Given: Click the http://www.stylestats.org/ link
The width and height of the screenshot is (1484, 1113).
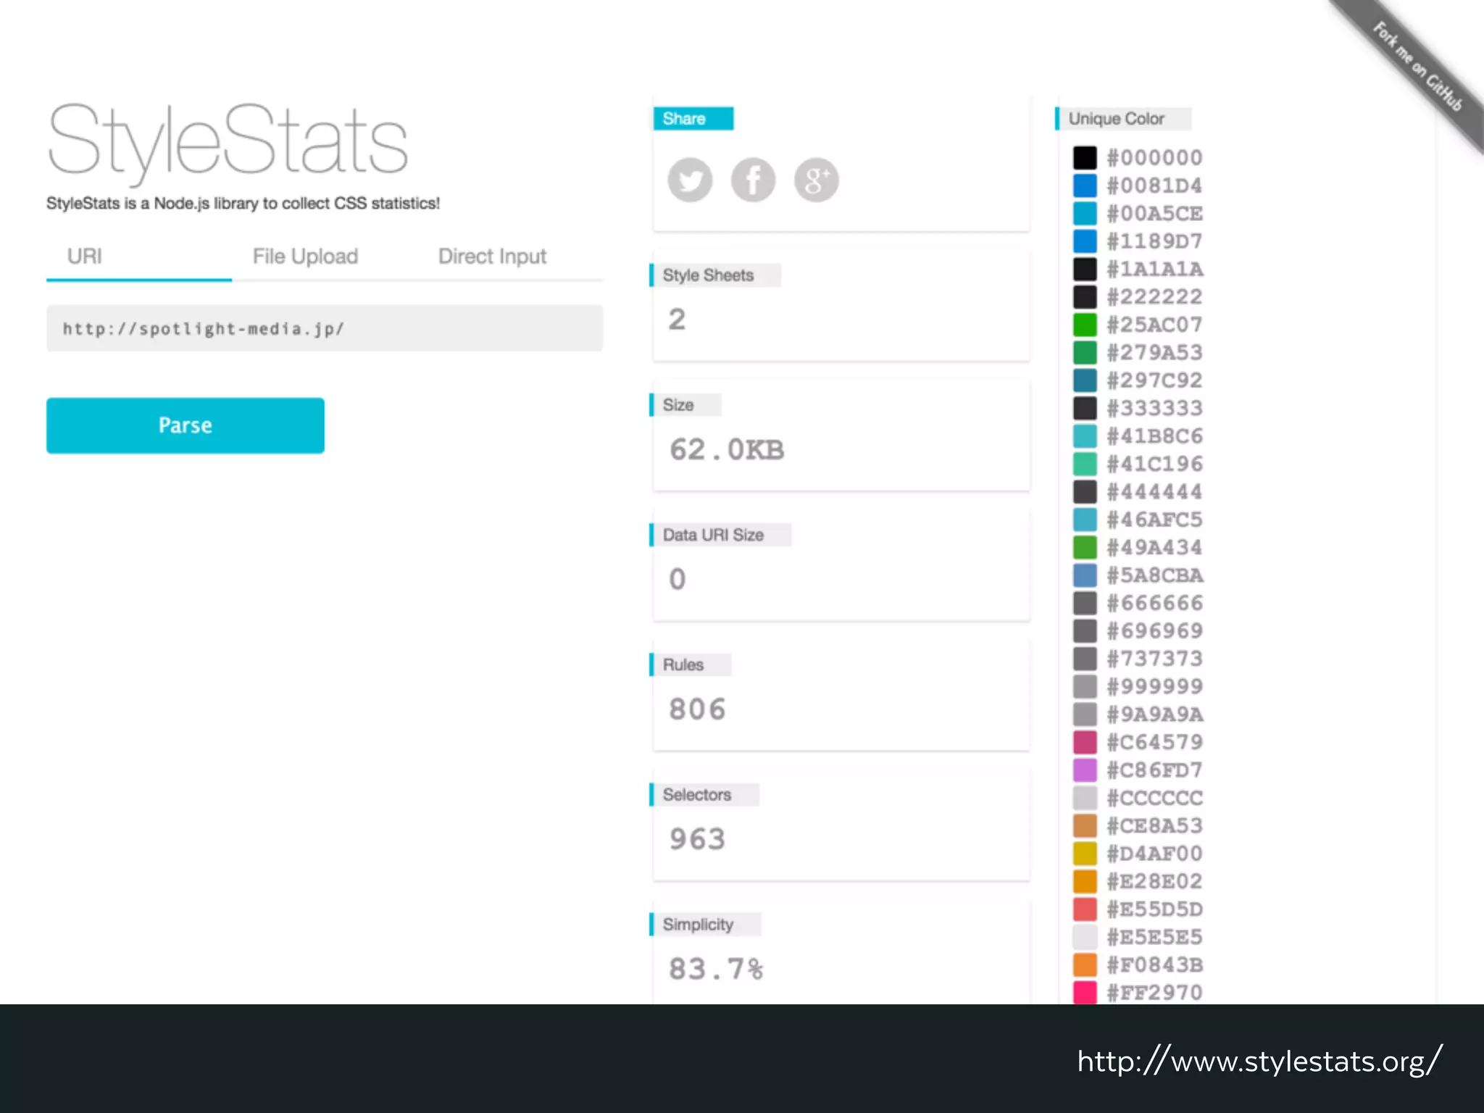Looking at the screenshot, I should (x=1259, y=1062).
